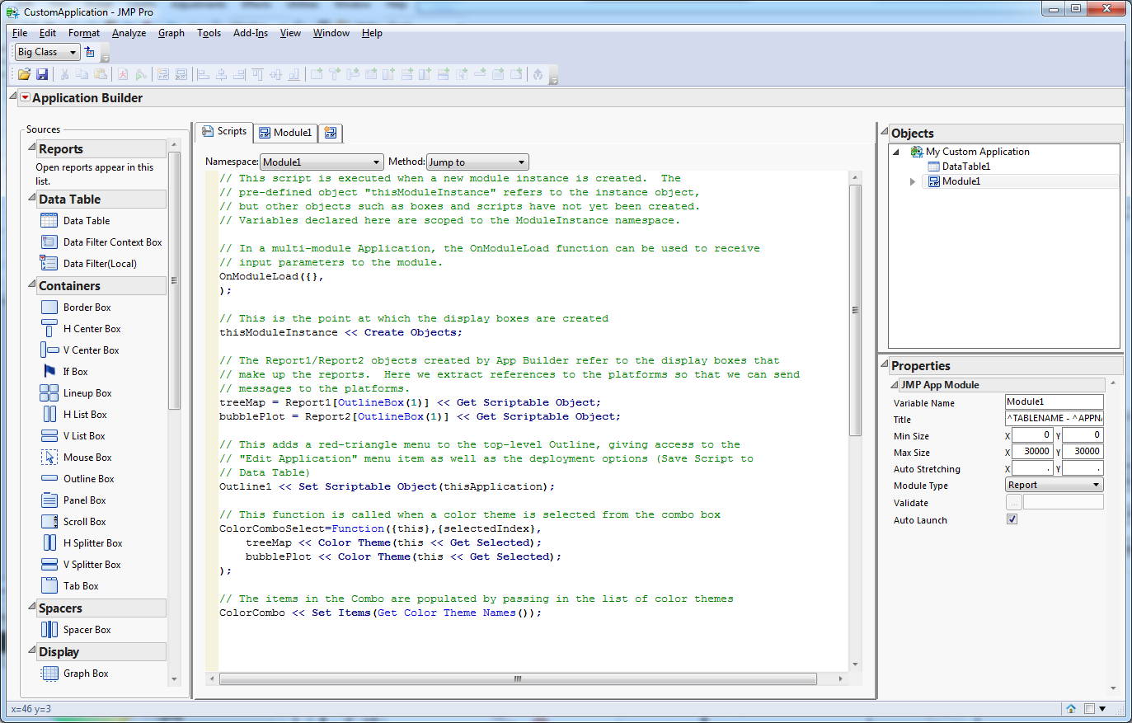Click the Open file folder icon

pyautogui.click(x=24, y=74)
